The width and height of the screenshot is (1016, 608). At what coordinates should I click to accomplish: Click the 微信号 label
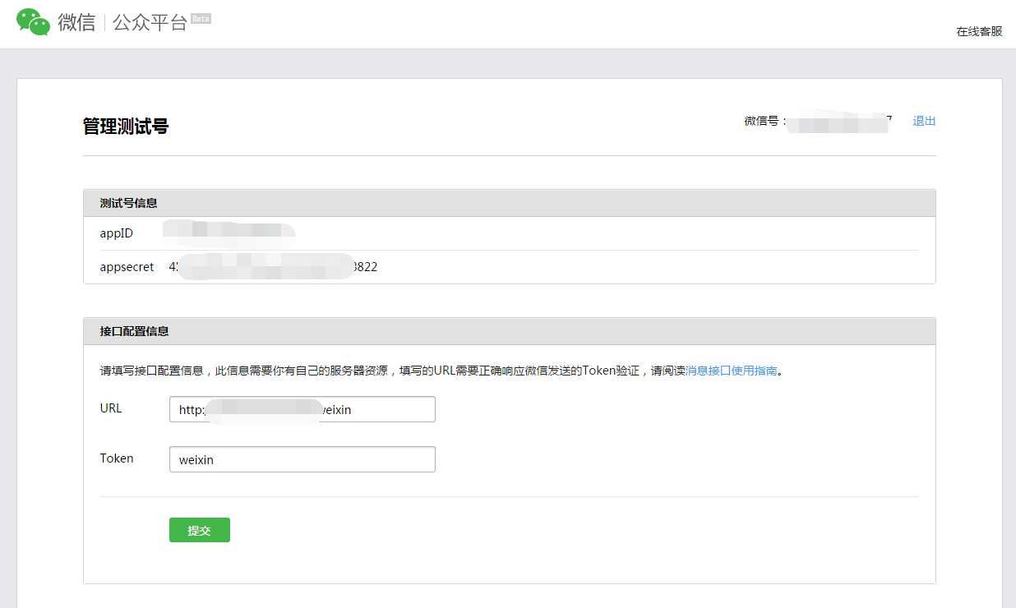pyautogui.click(x=765, y=121)
